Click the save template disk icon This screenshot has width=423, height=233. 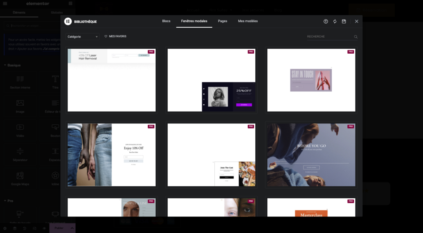(344, 21)
